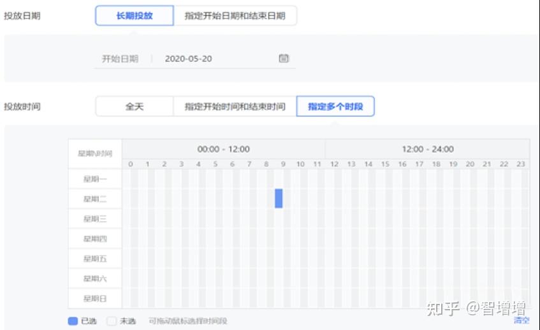Click hour 9 column header

(x=283, y=164)
